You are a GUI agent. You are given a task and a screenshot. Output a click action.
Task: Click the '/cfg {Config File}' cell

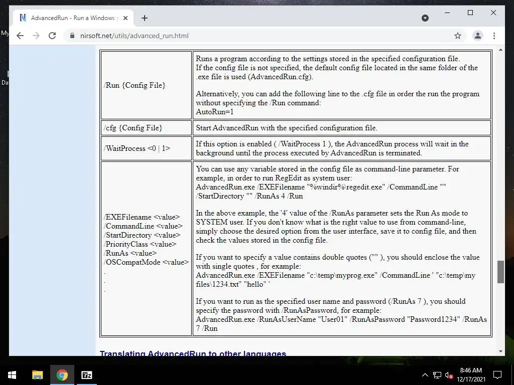click(x=146, y=128)
